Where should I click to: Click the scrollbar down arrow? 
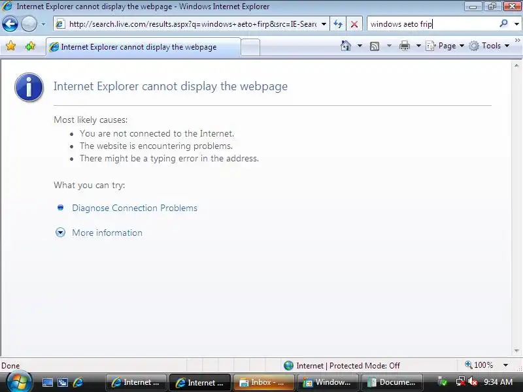tap(516, 351)
